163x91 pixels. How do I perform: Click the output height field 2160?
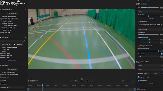coord(157,74)
